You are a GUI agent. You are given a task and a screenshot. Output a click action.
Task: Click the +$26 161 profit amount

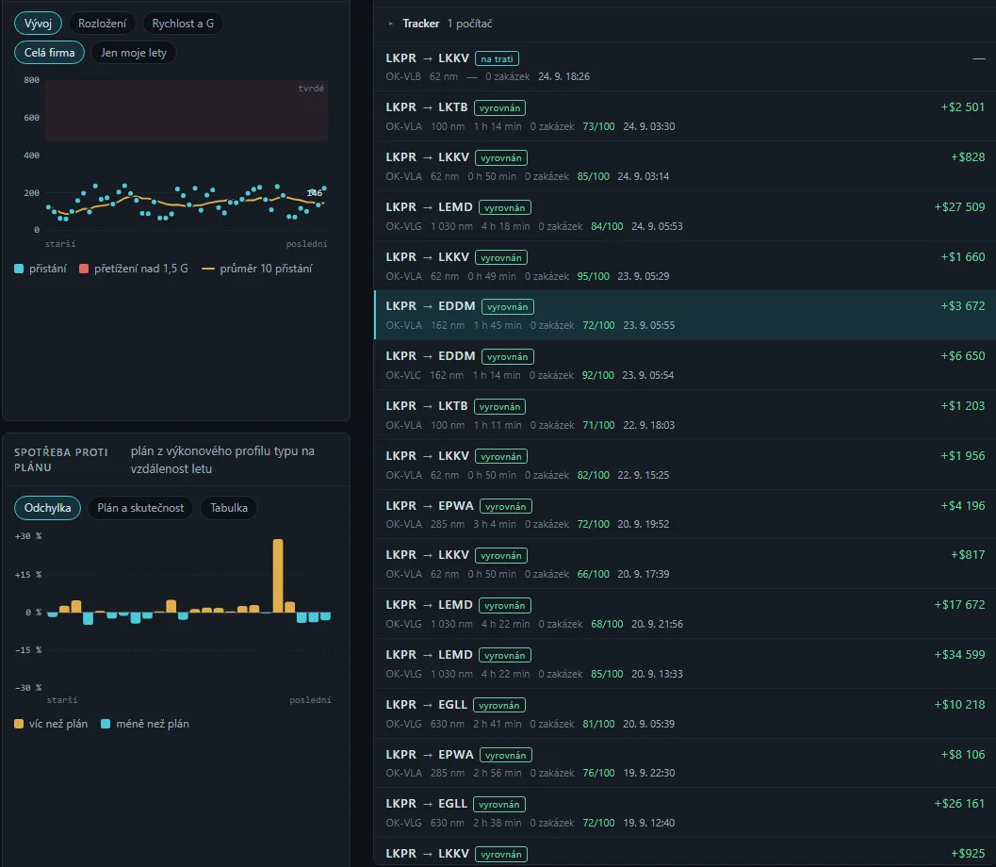pos(959,804)
